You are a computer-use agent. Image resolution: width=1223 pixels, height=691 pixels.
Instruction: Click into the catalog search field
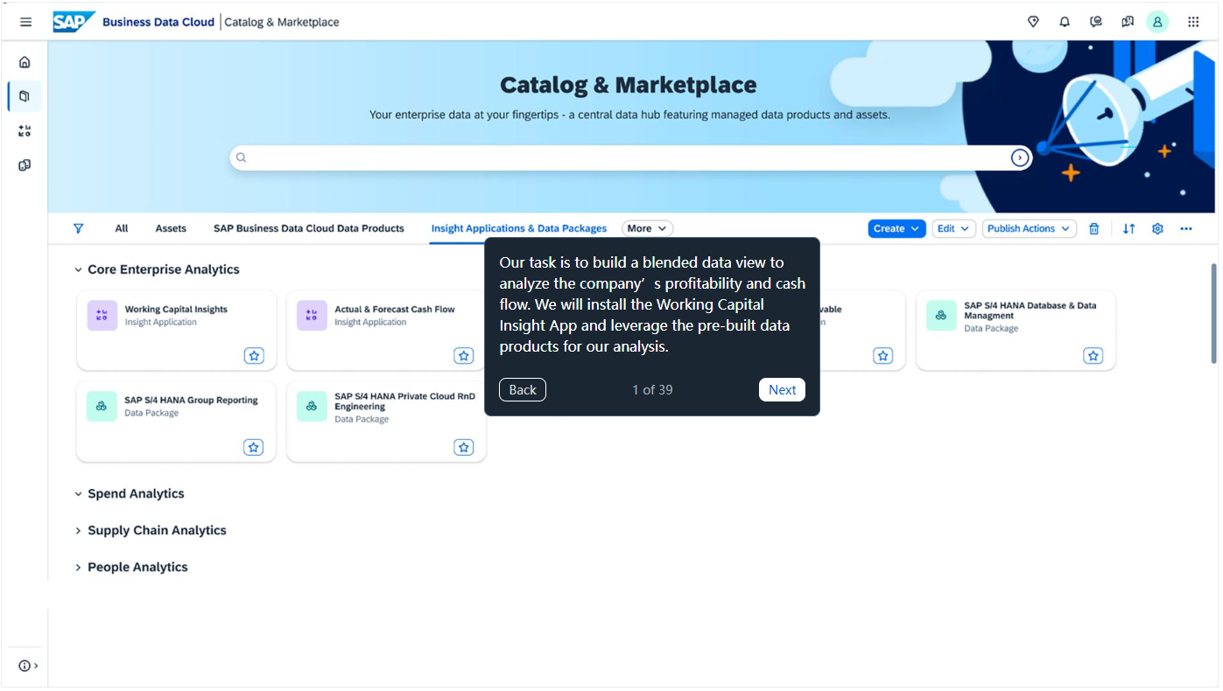pos(630,157)
